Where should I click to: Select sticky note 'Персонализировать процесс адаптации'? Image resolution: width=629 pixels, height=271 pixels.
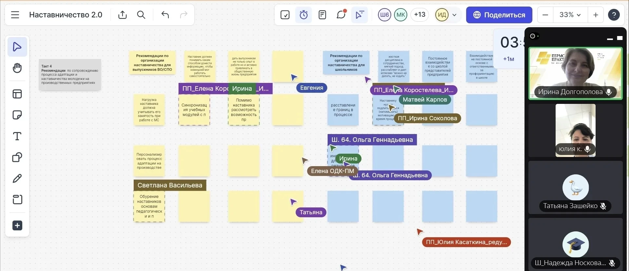149,161
